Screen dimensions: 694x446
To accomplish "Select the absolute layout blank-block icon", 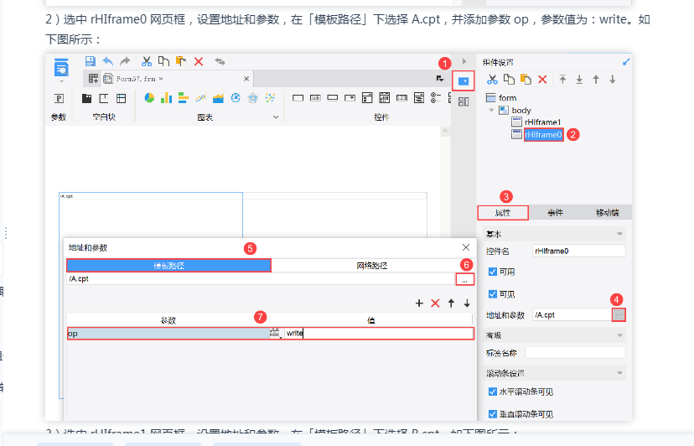I will [x=104, y=98].
